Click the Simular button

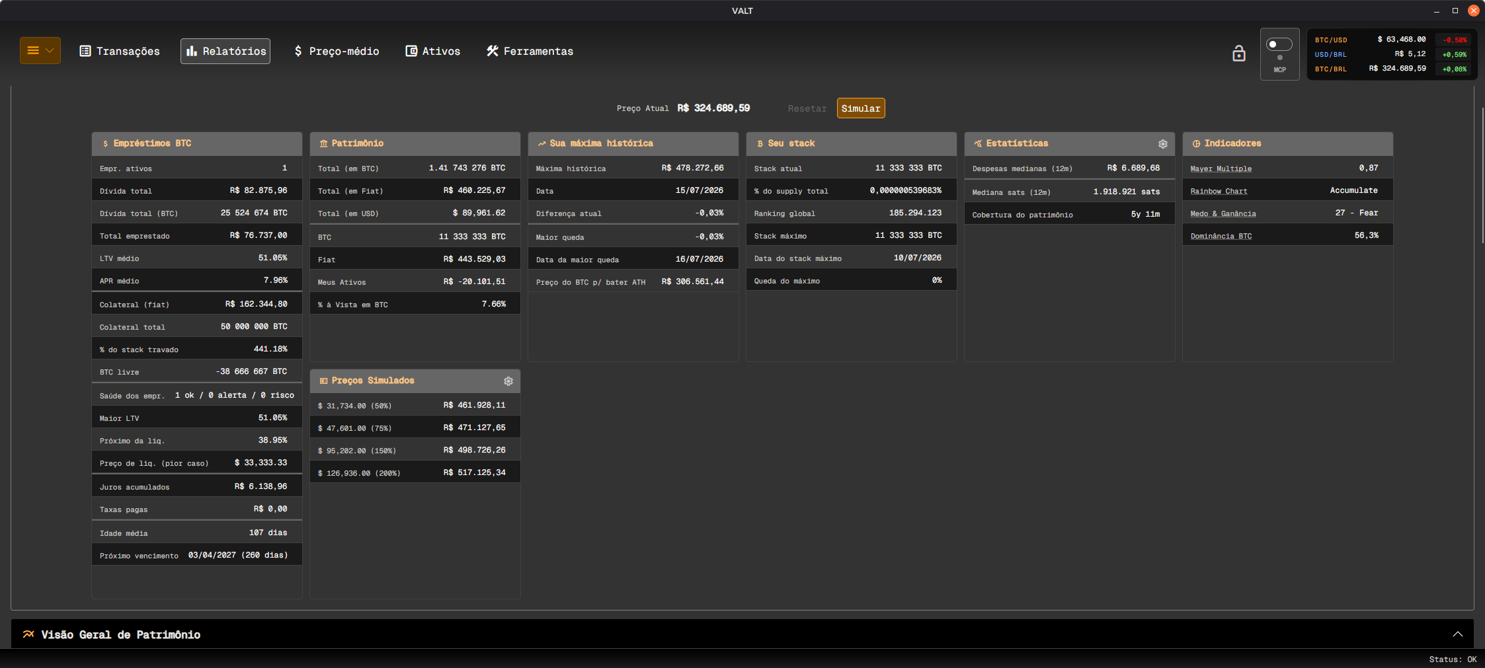(x=861, y=108)
